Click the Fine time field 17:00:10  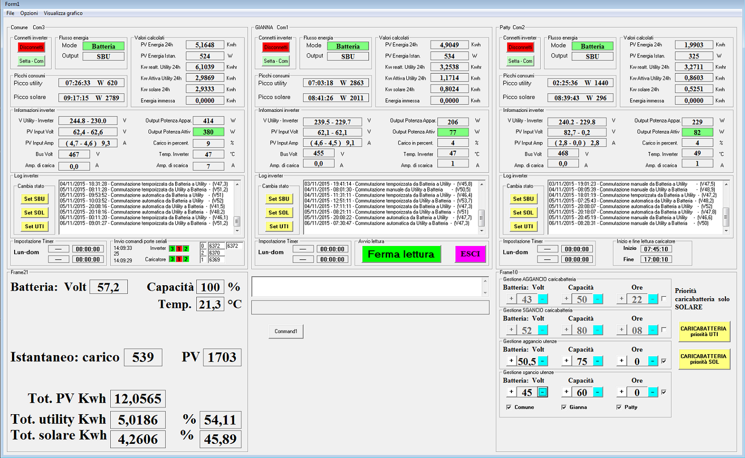tap(656, 259)
